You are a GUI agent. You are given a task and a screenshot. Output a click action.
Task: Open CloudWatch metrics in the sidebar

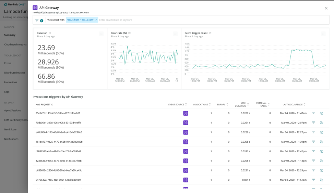coord(15,44)
